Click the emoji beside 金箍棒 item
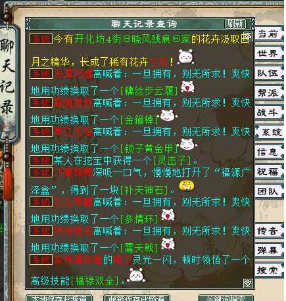The height and width of the screenshot is (301, 286). pos(168,116)
